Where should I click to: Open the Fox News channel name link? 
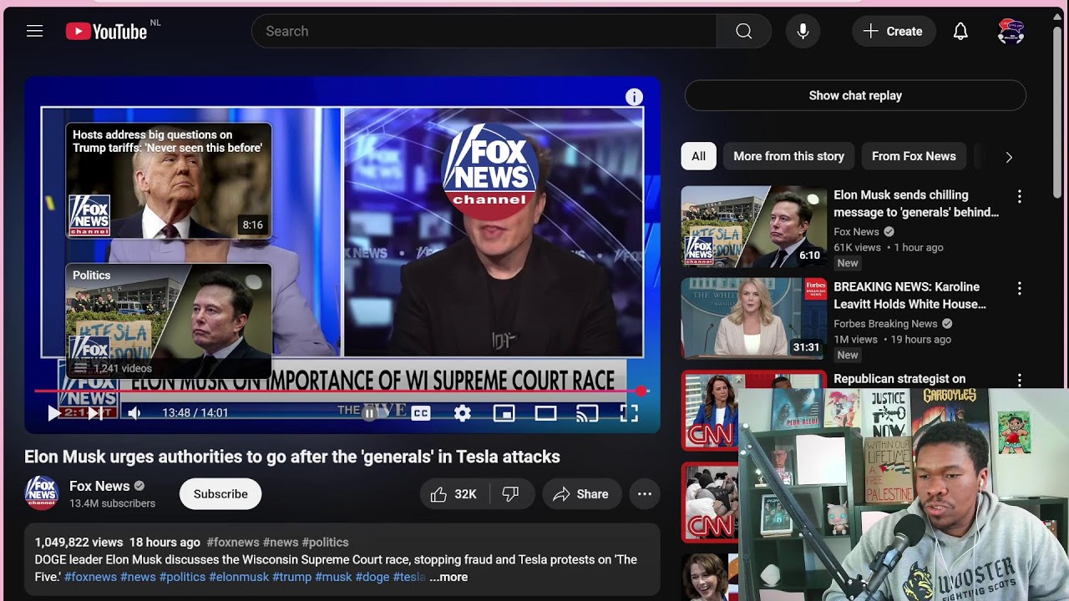pos(99,486)
